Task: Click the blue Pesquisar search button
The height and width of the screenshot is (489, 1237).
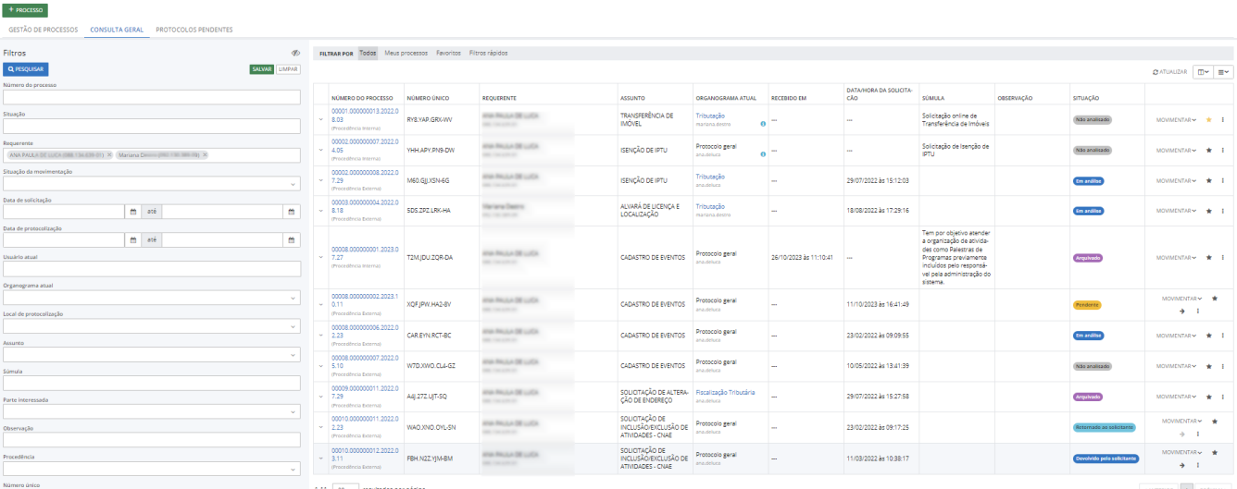Action: [x=25, y=68]
